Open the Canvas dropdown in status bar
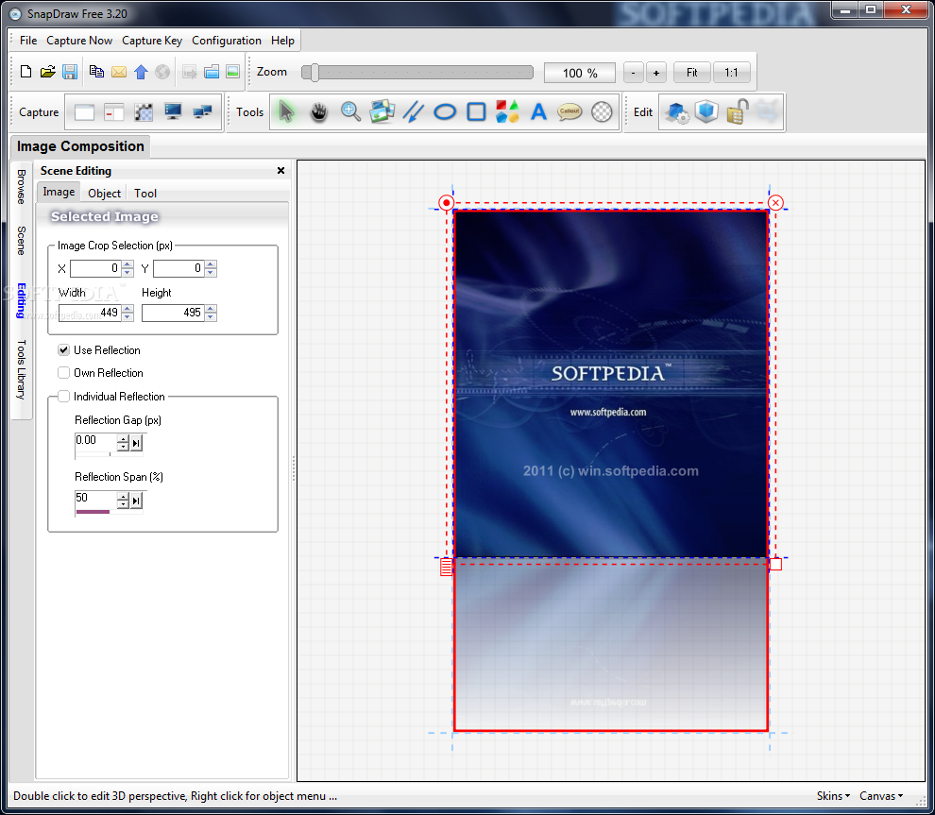Screen dimensions: 935x815 coord(881,796)
